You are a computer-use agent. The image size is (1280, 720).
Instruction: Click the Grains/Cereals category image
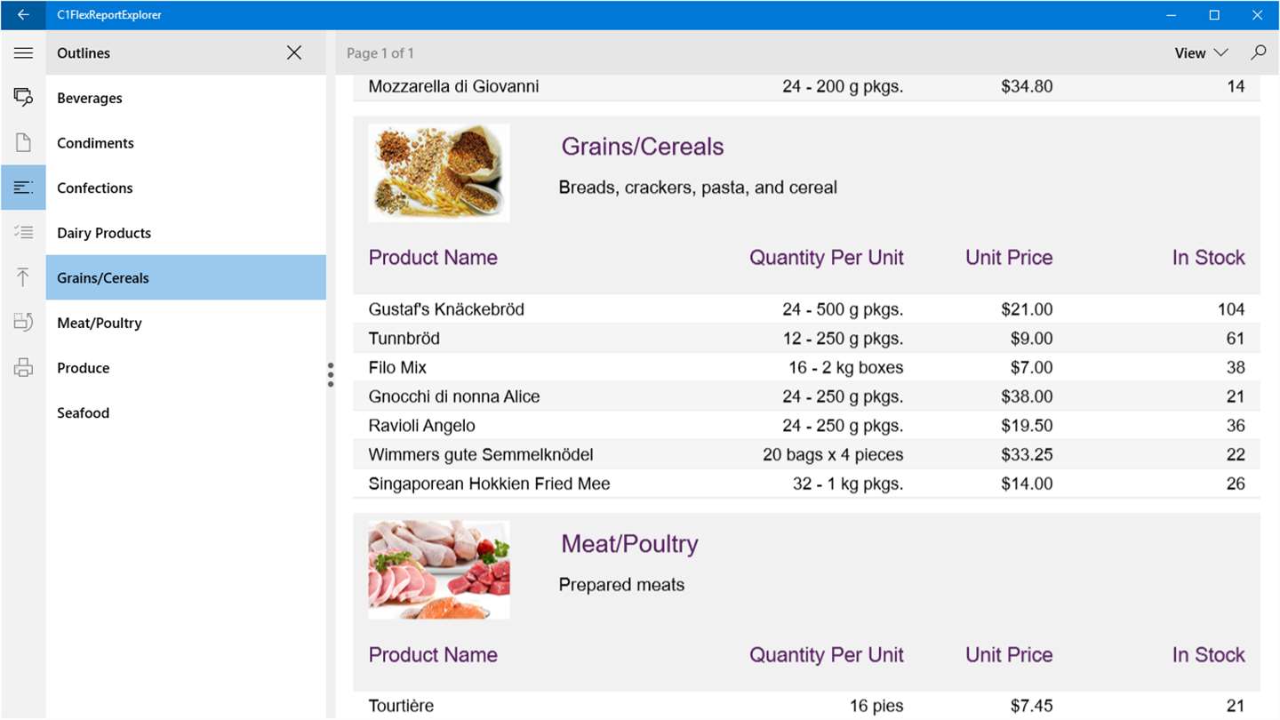[439, 172]
